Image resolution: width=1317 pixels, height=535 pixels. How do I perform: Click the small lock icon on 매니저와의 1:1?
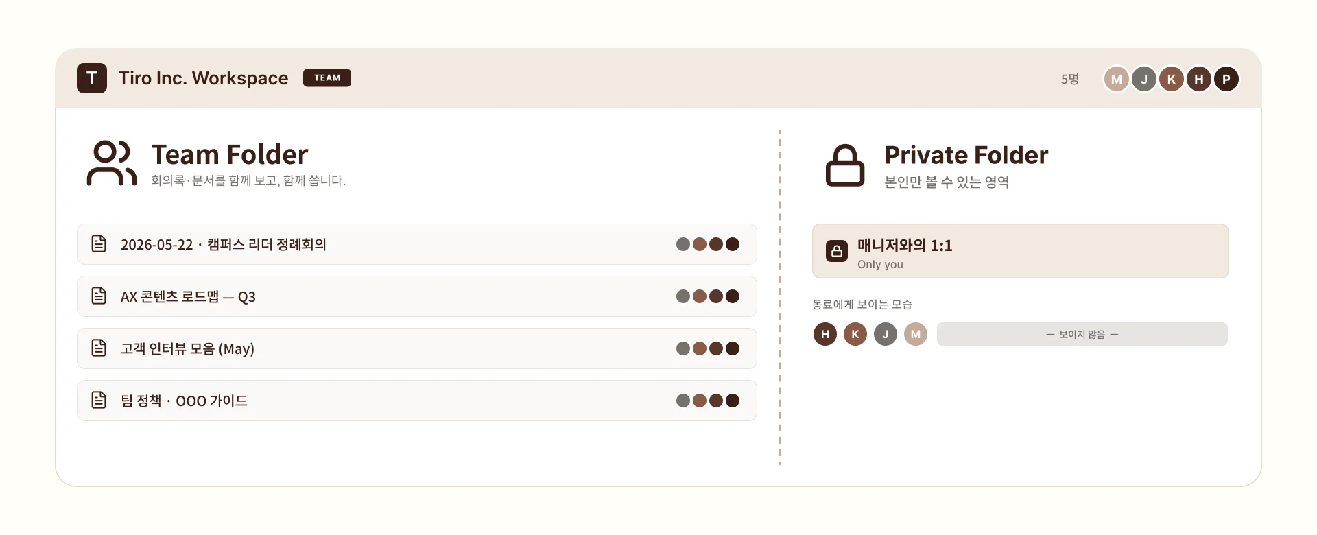pyautogui.click(x=837, y=251)
